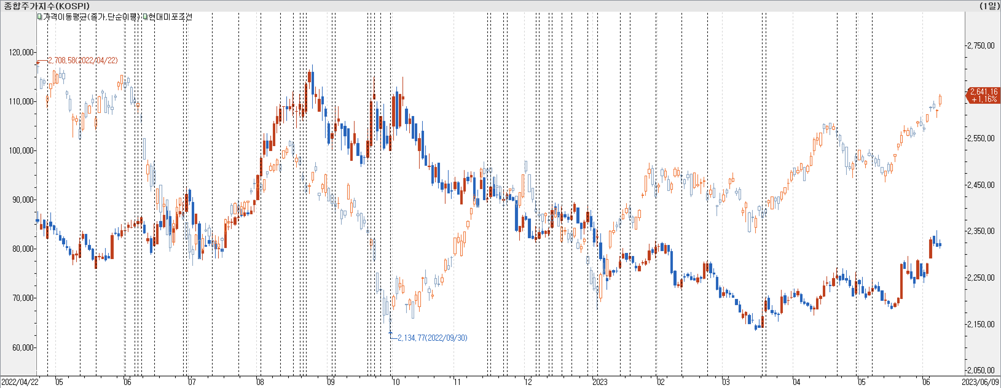The height and width of the screenshot is (388, 1001).
Task: Jump to the 2023 year marker on time axis
Action: point(600,382)
